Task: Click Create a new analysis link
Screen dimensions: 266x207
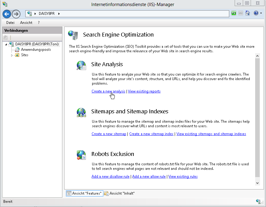Action: pos(108,91)
